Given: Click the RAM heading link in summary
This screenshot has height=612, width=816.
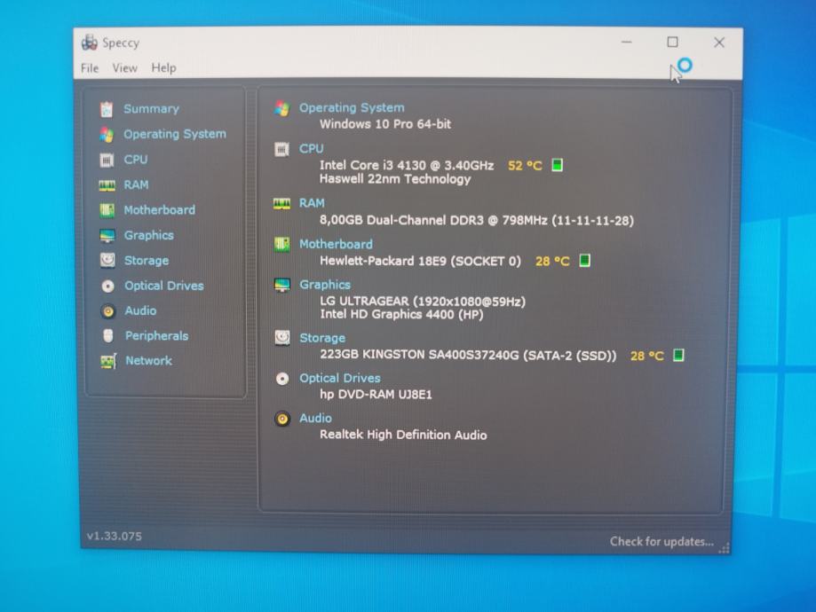Looking at the screenshot, I should click(x=312, y=203).
